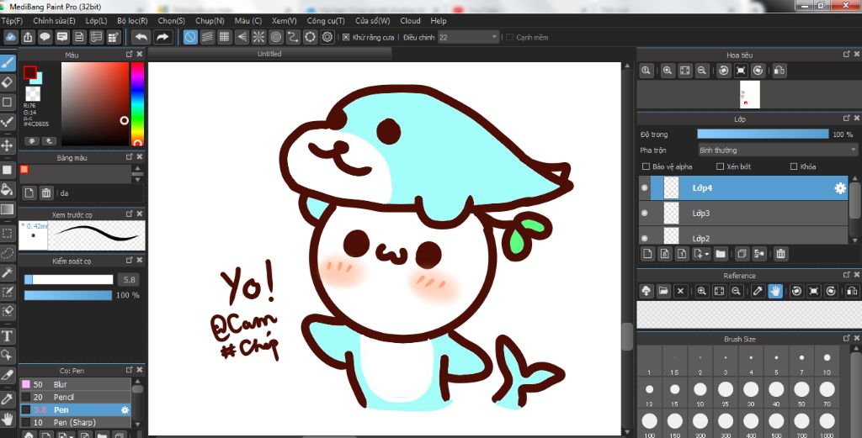Enable the curve snap guide
Image resolution: width=862 pixels, height=438 pixels.
(x=293, y=37)
